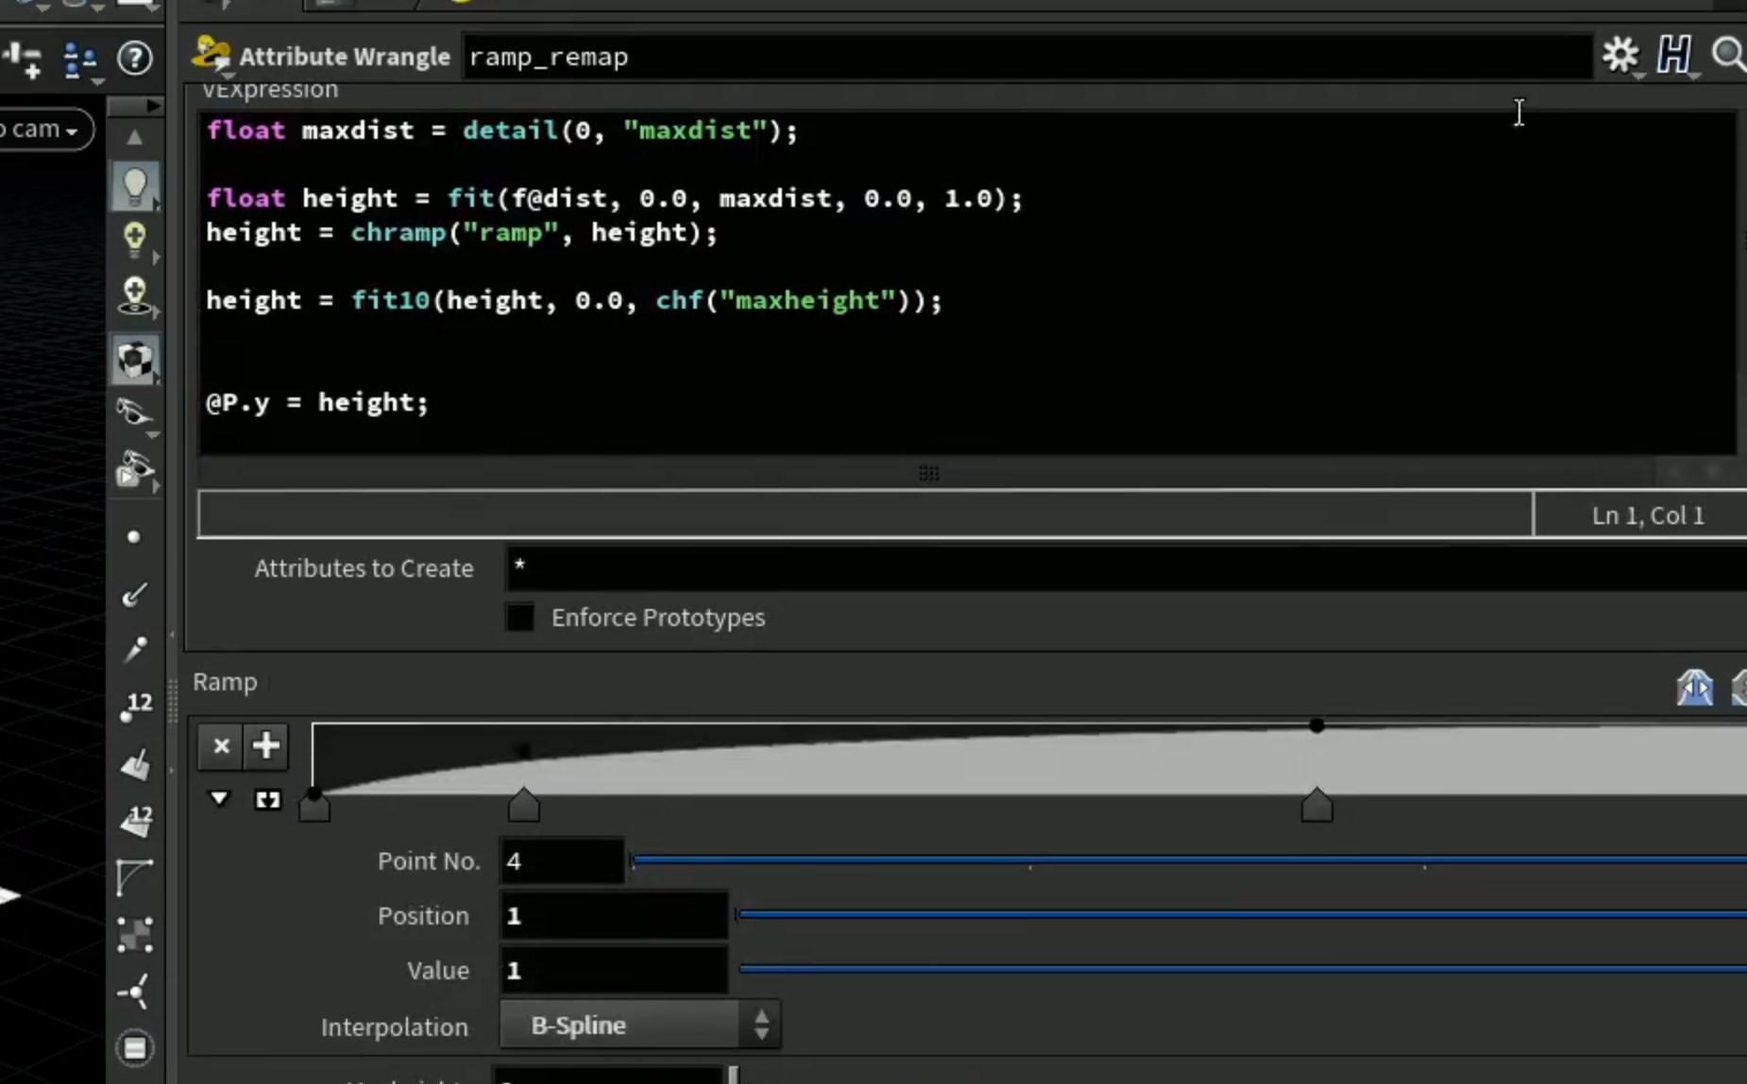Click the network view layout icon
1747x1084 pixels.
pyautogui.click(x=81, y=61)
